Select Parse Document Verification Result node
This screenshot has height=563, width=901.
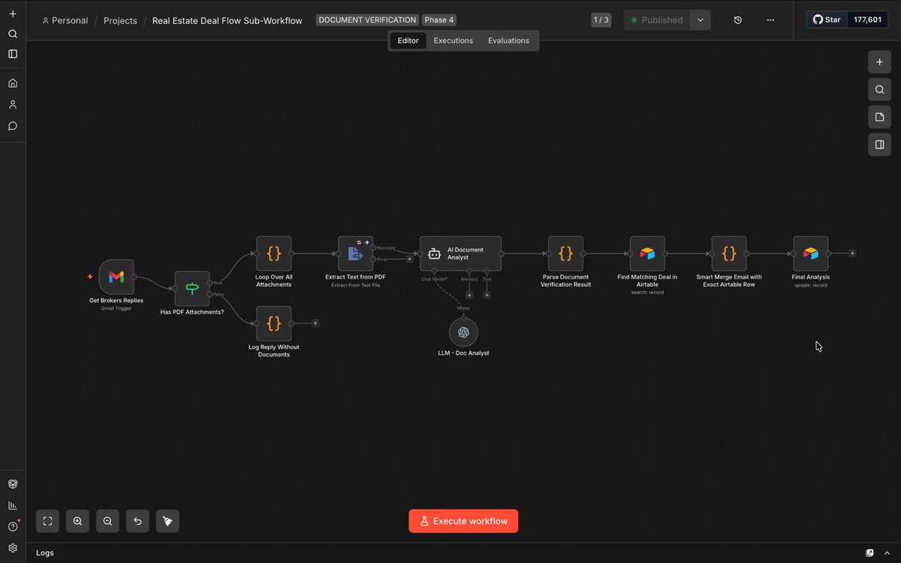point(565,254)
